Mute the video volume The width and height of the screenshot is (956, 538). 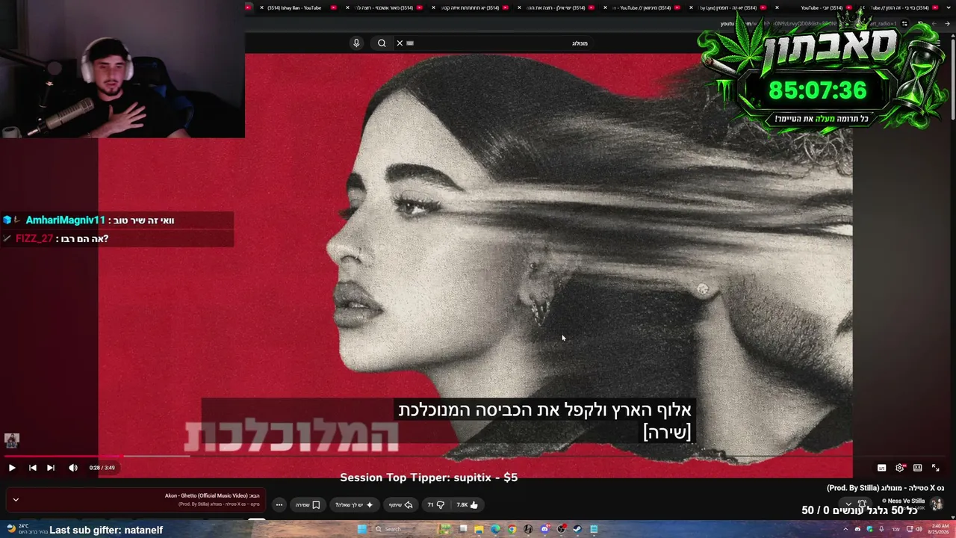(x=73, y=468)
